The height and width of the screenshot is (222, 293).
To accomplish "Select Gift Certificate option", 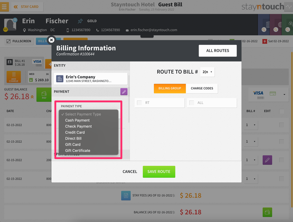I will pyautogui.click(x=89, y=150).
